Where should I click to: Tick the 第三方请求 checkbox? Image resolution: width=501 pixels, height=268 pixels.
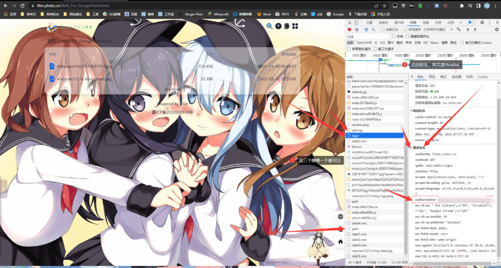[375, 49]
